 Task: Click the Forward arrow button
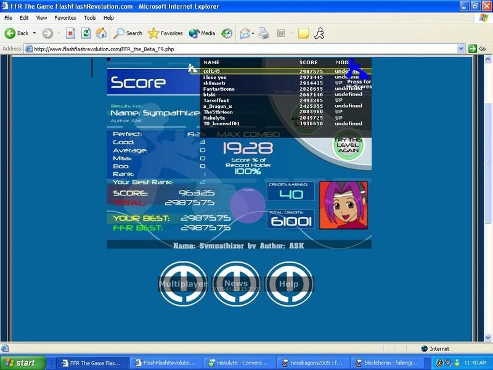pyautogui.click(x=47, y=33)
